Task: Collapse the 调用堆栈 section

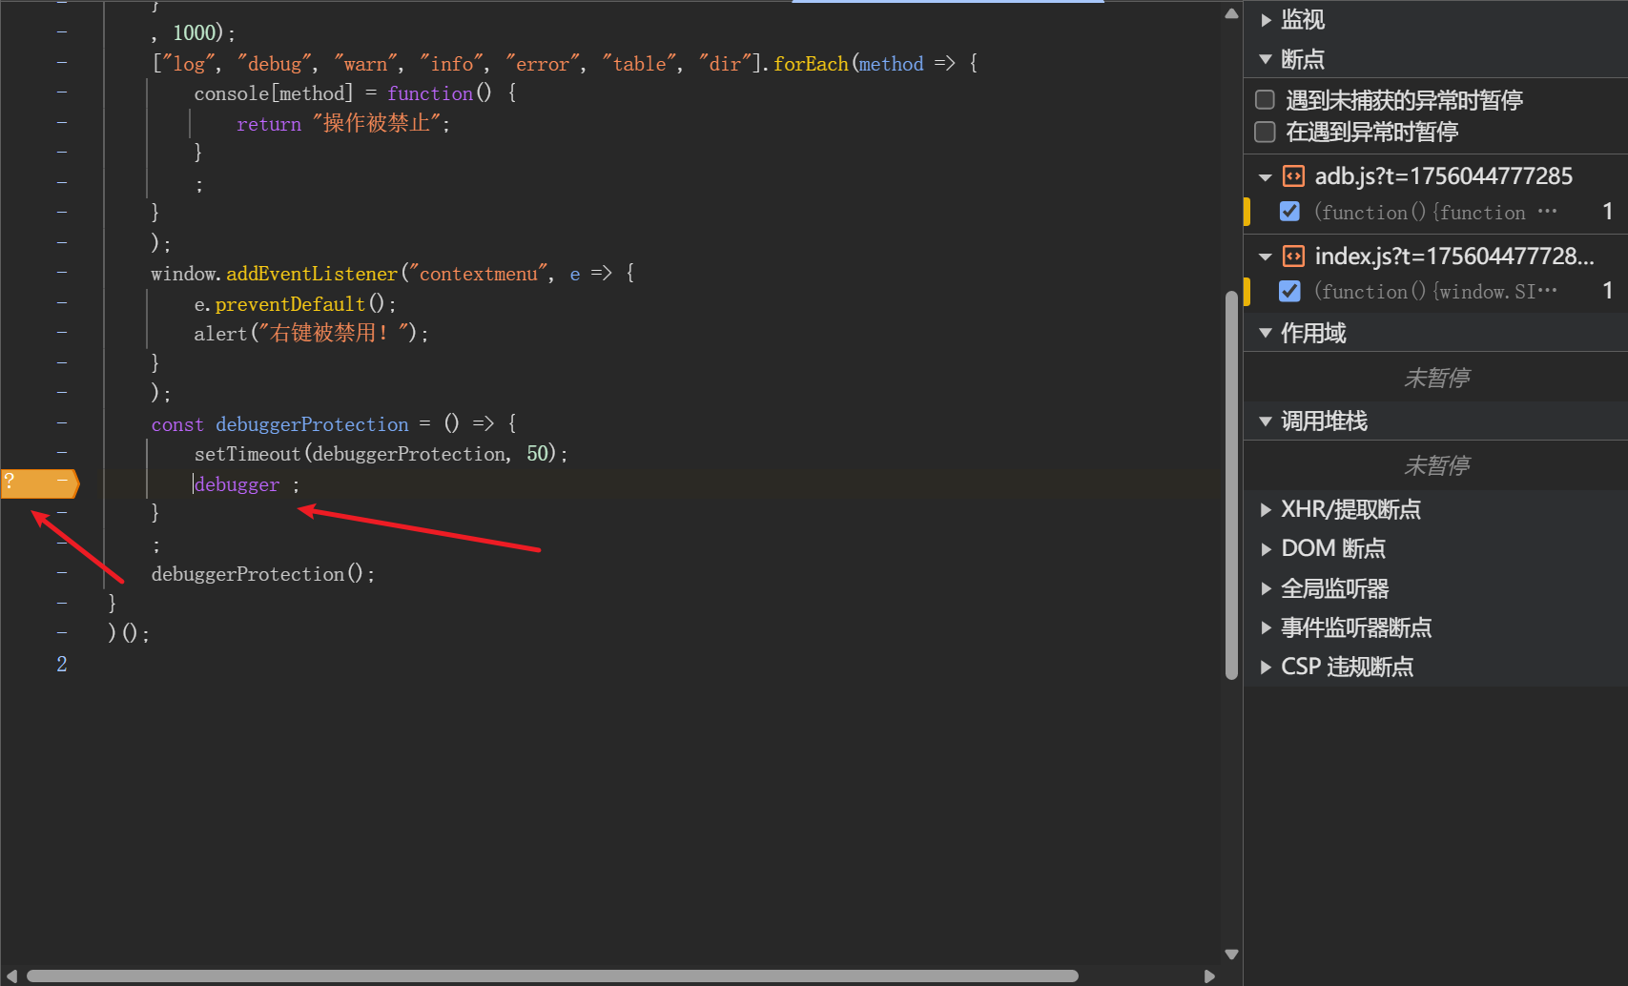Action: 1266,421
